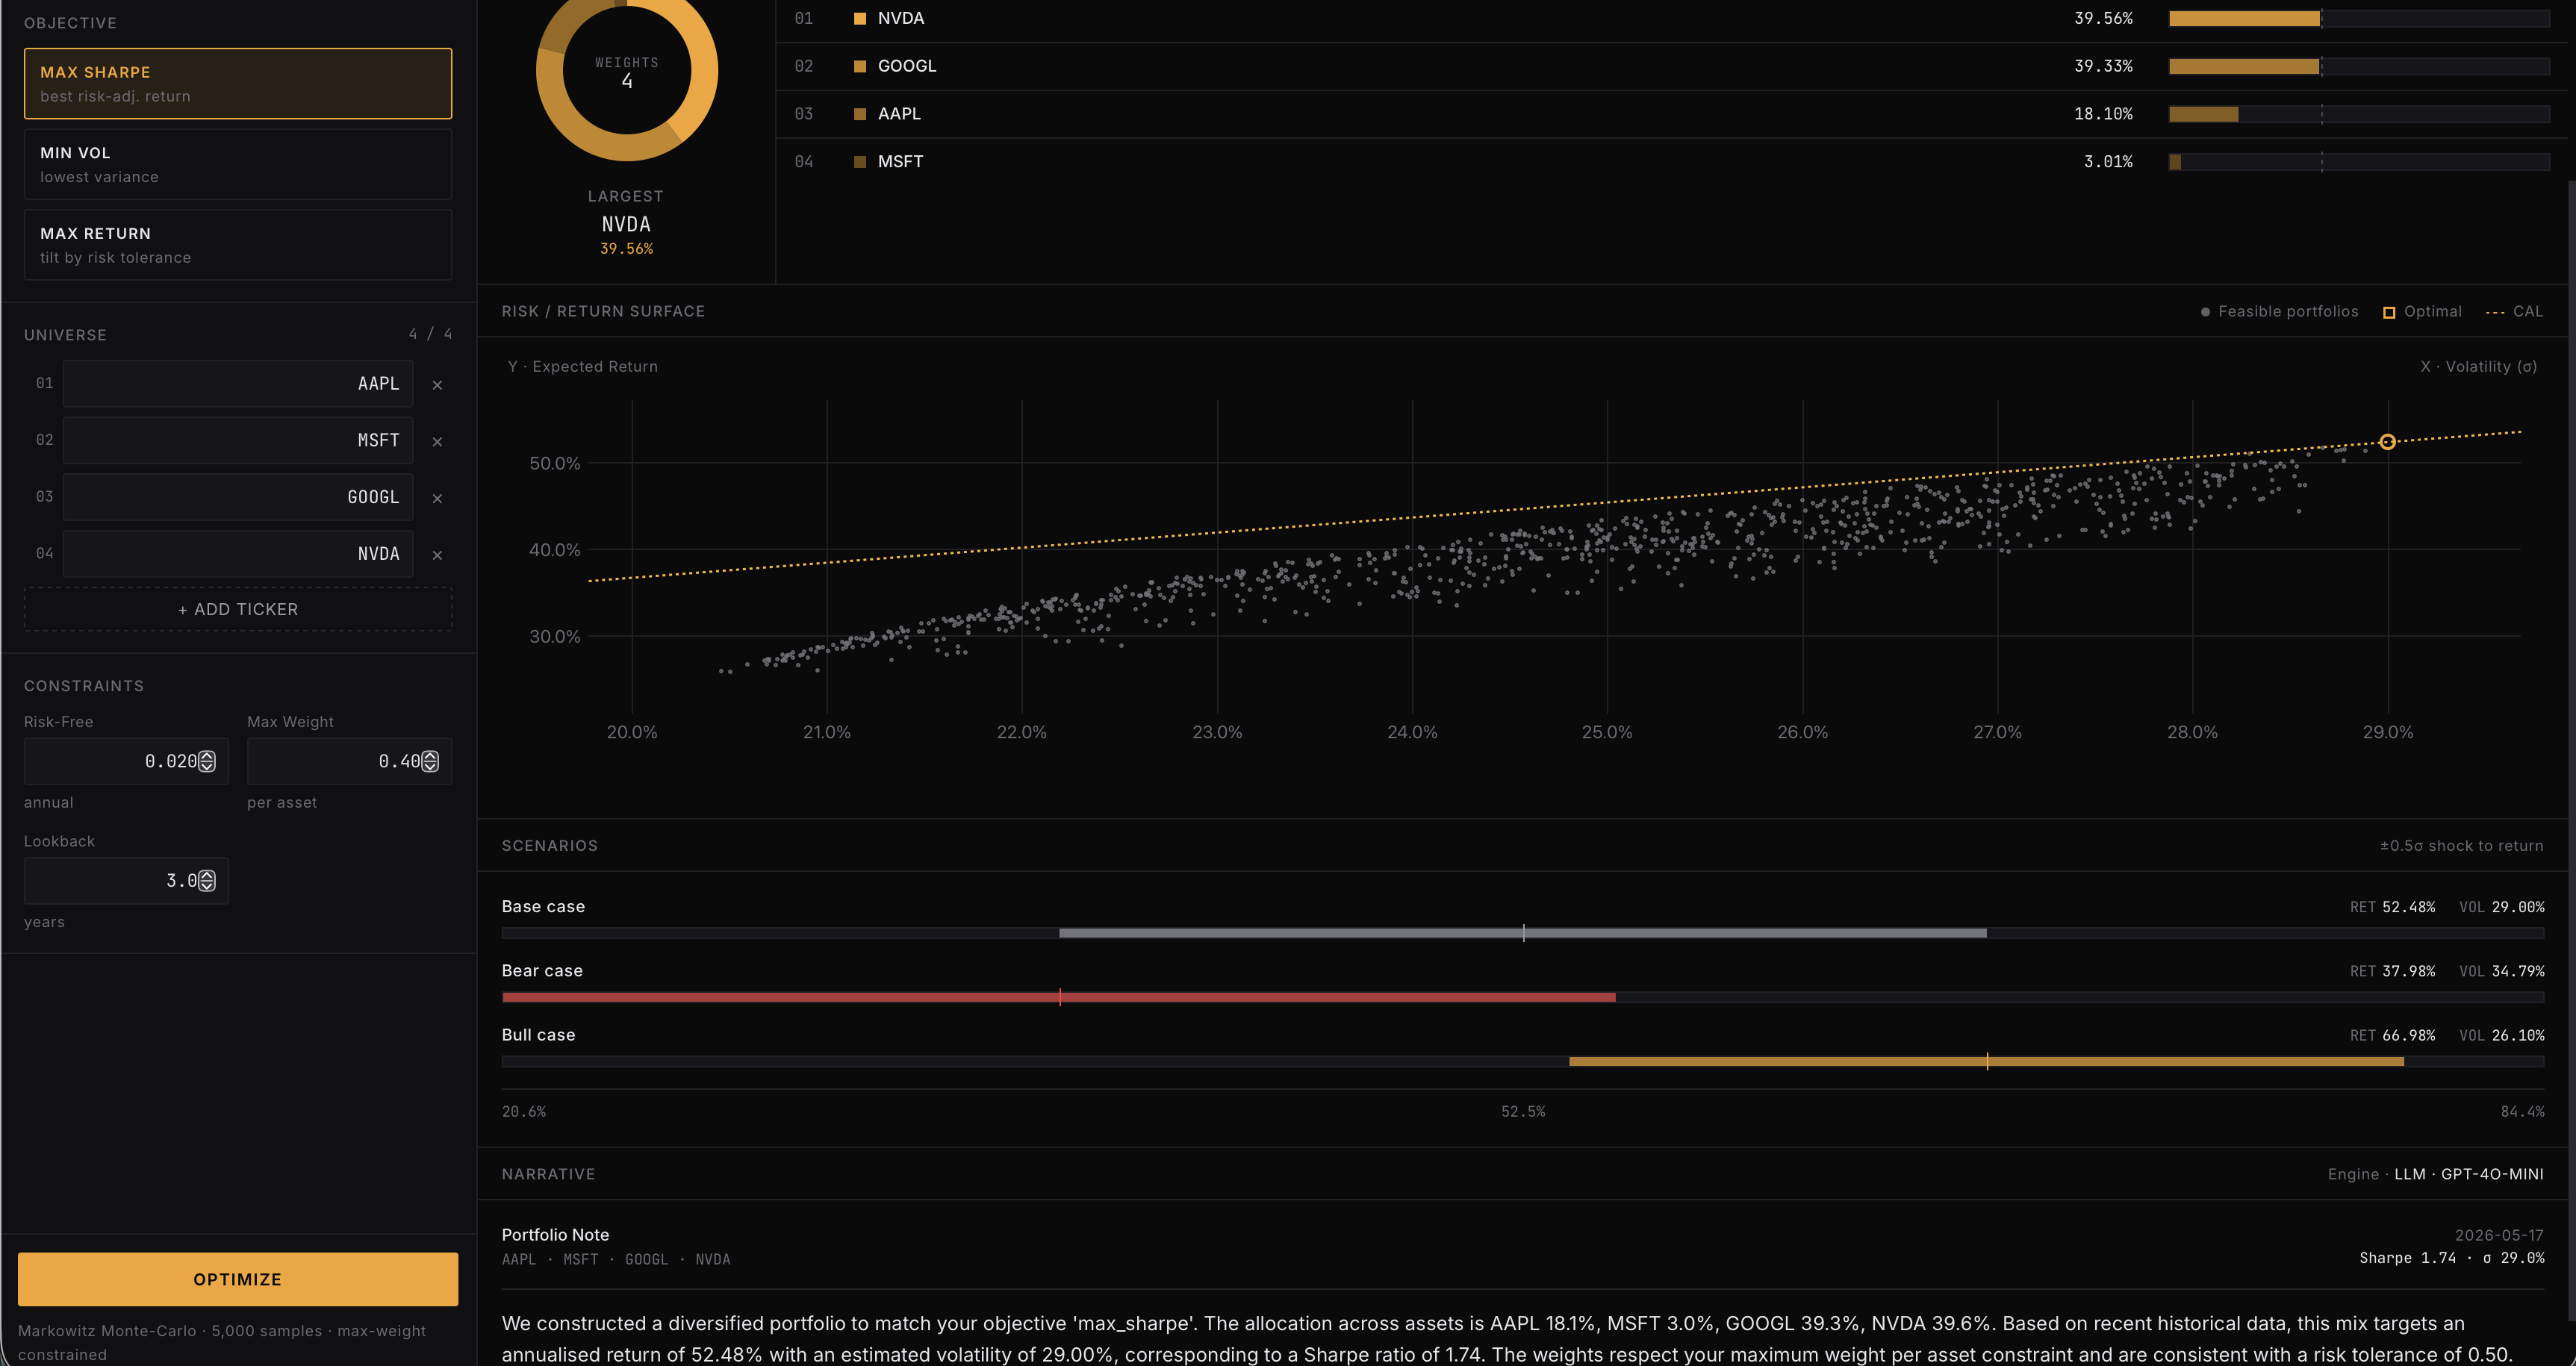Click the 39.56% value in NVDA row

coord(2103,18)
